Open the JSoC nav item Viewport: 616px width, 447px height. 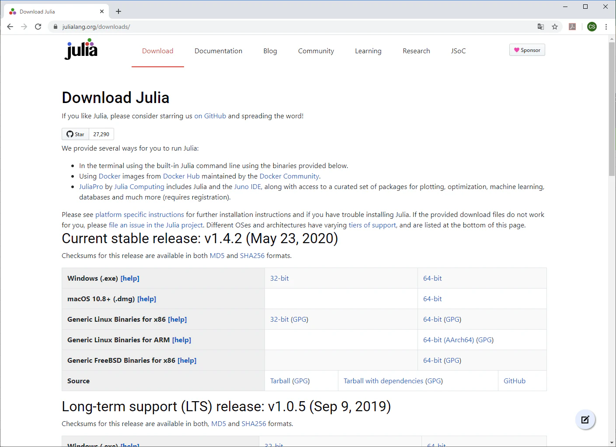coord(459,51)
